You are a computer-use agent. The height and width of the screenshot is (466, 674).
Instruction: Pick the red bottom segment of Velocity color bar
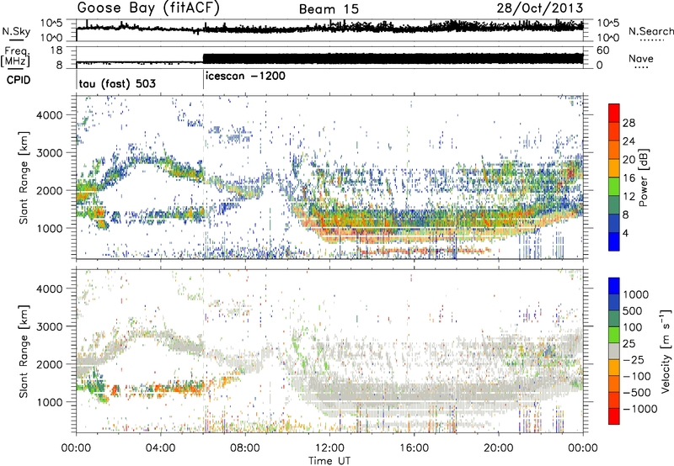point(614,416)
